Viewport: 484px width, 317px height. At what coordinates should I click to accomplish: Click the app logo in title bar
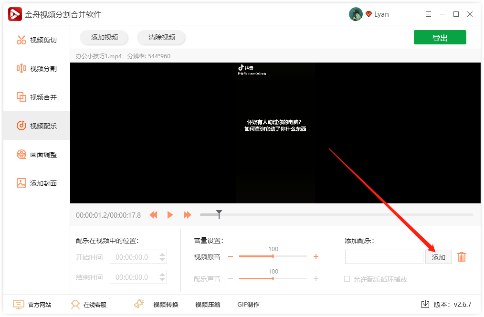[15, 14]
